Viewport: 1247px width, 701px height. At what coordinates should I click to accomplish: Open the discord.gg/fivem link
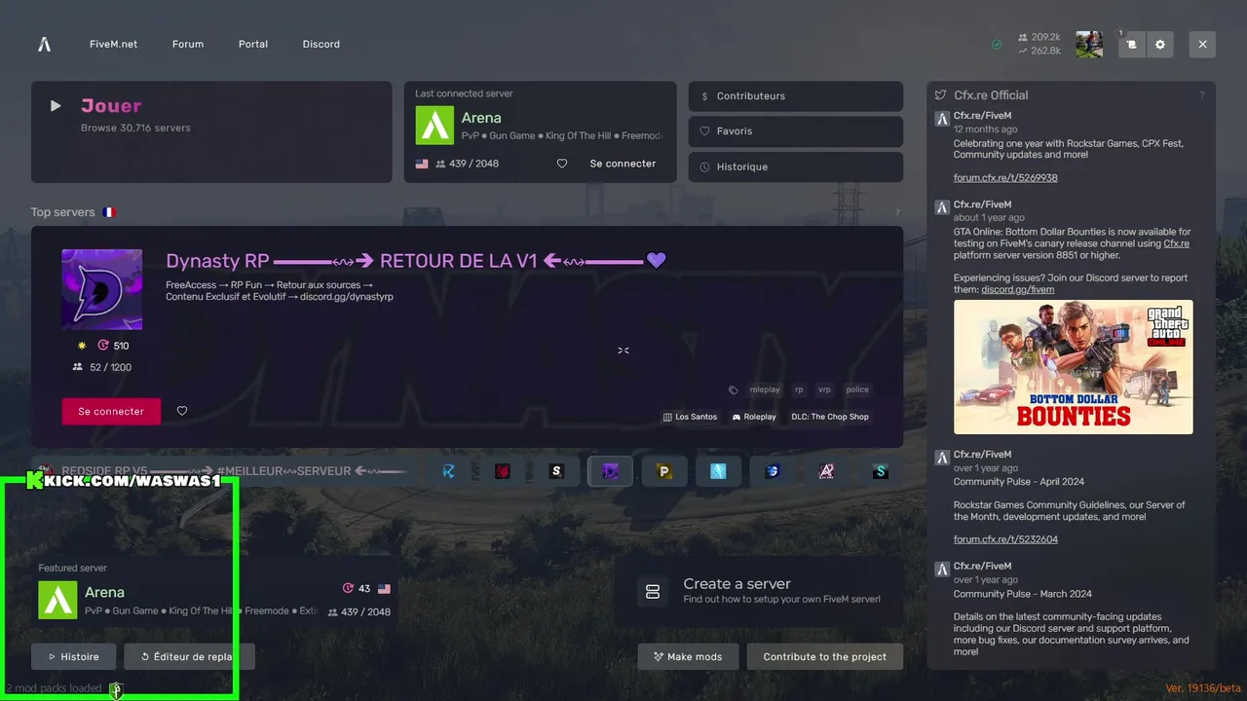coord(1017,289)
